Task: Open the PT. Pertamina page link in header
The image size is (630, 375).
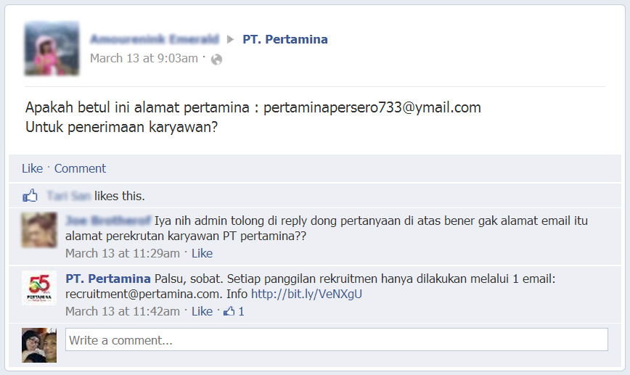Action: point(285,39)
